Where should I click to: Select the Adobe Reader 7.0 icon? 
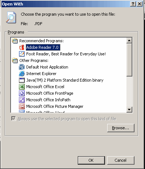22,47
